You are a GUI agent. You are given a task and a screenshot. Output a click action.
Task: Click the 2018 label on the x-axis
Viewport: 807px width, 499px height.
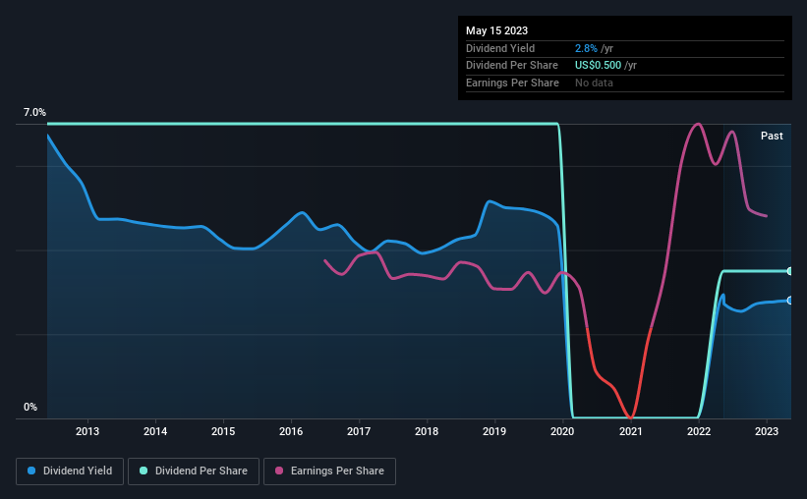[426, 431]
